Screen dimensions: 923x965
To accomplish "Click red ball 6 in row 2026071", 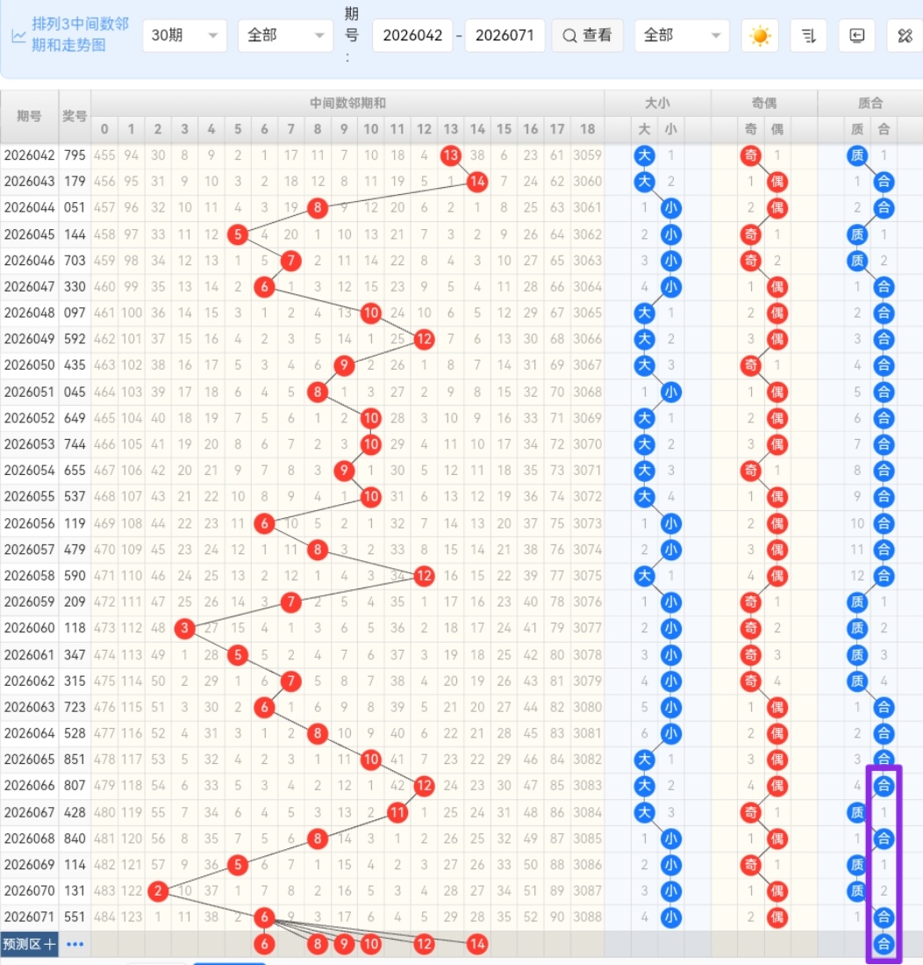I will pos(264,918).
